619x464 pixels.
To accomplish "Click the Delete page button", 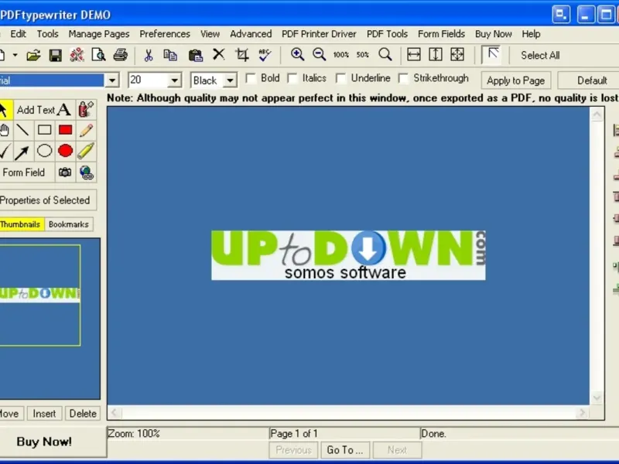I will [83, 414].
